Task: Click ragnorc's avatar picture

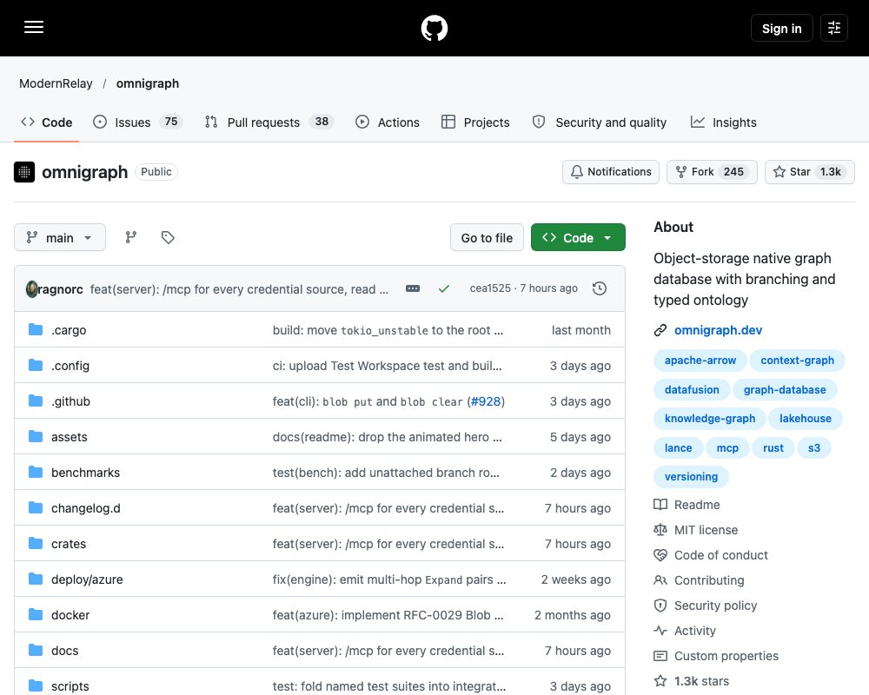Action: point(31,288)
